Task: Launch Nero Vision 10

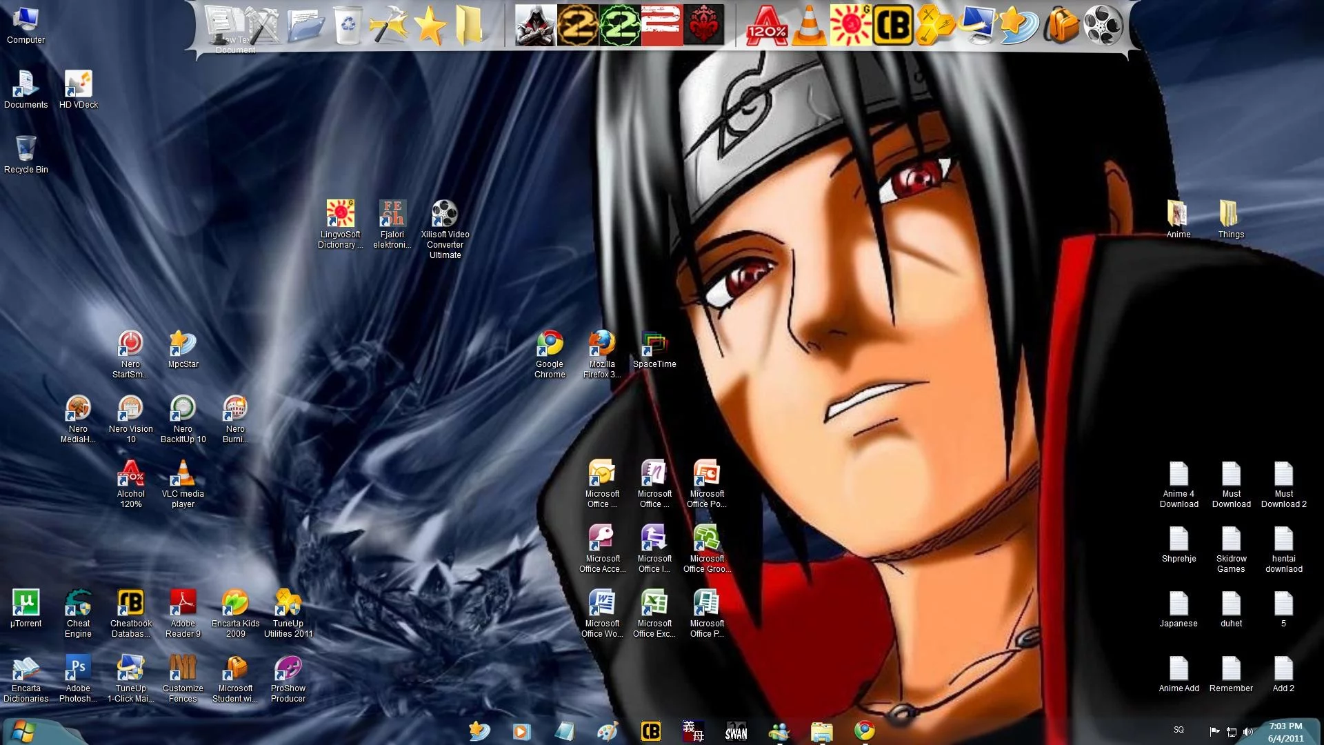Action: click(130, 419)
